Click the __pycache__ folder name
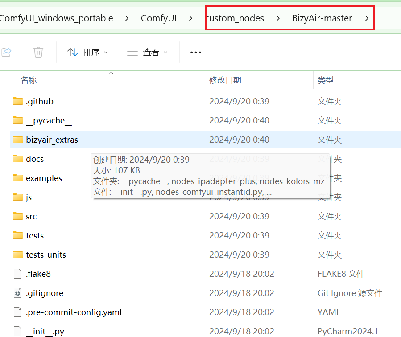Image resolution: width=401 pixels, height=337 pixels. (49, 121)
